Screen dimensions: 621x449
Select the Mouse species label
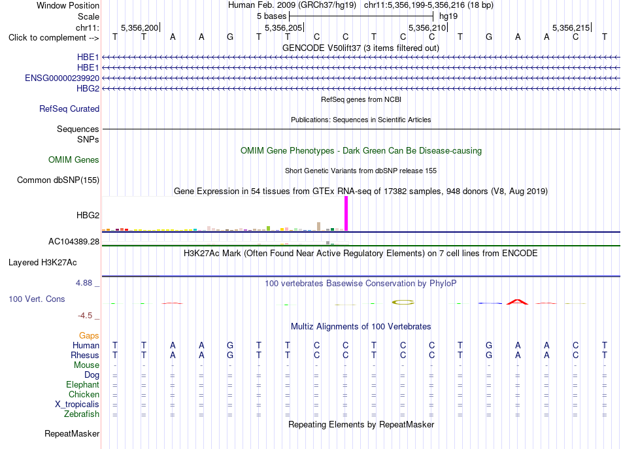[86, 365]
